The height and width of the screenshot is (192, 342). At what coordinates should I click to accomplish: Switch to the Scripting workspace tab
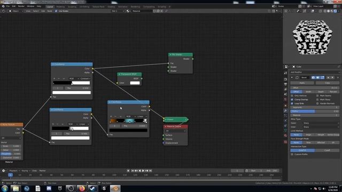tap(162, 6)
